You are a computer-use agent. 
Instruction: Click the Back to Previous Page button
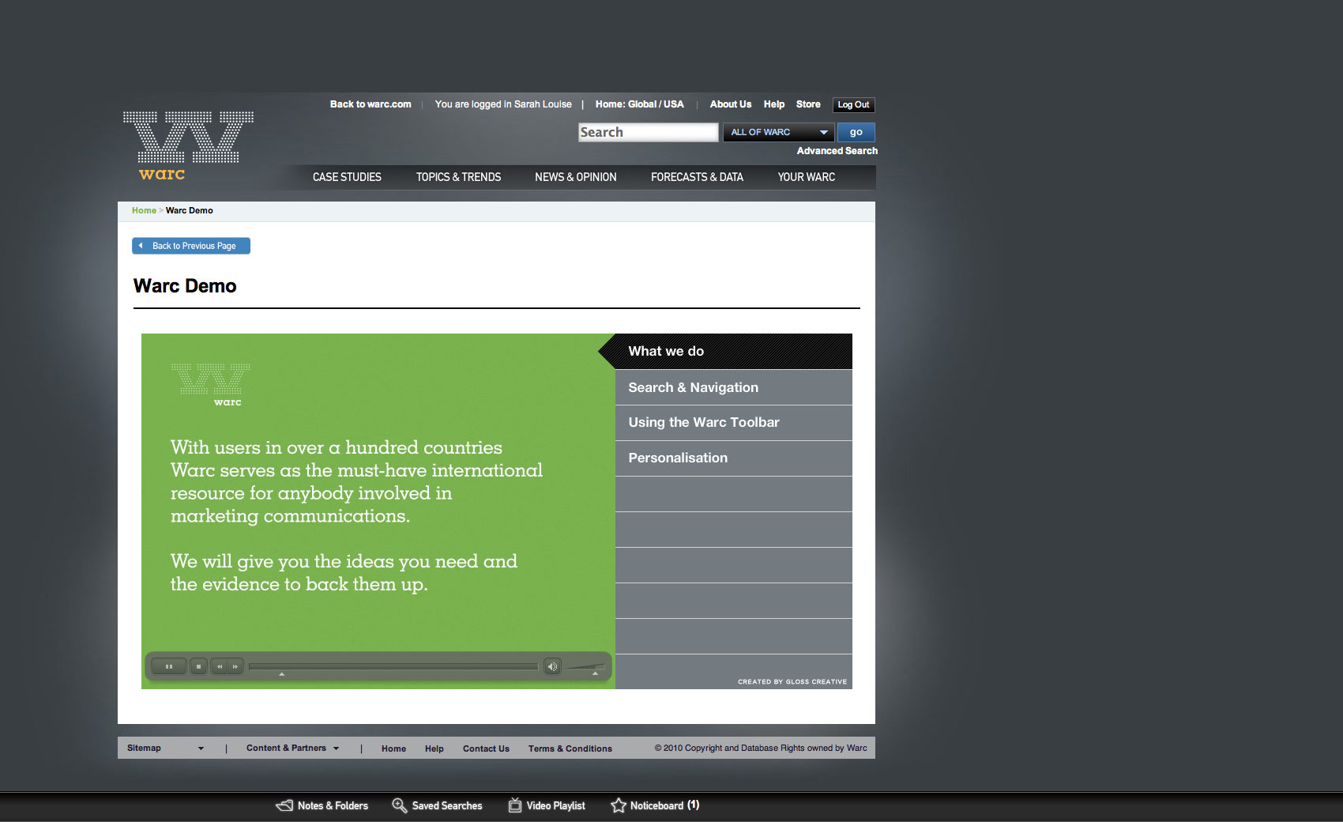tap(191, 246)
